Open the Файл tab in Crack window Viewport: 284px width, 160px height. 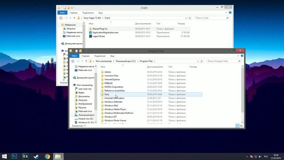[62, 13]
